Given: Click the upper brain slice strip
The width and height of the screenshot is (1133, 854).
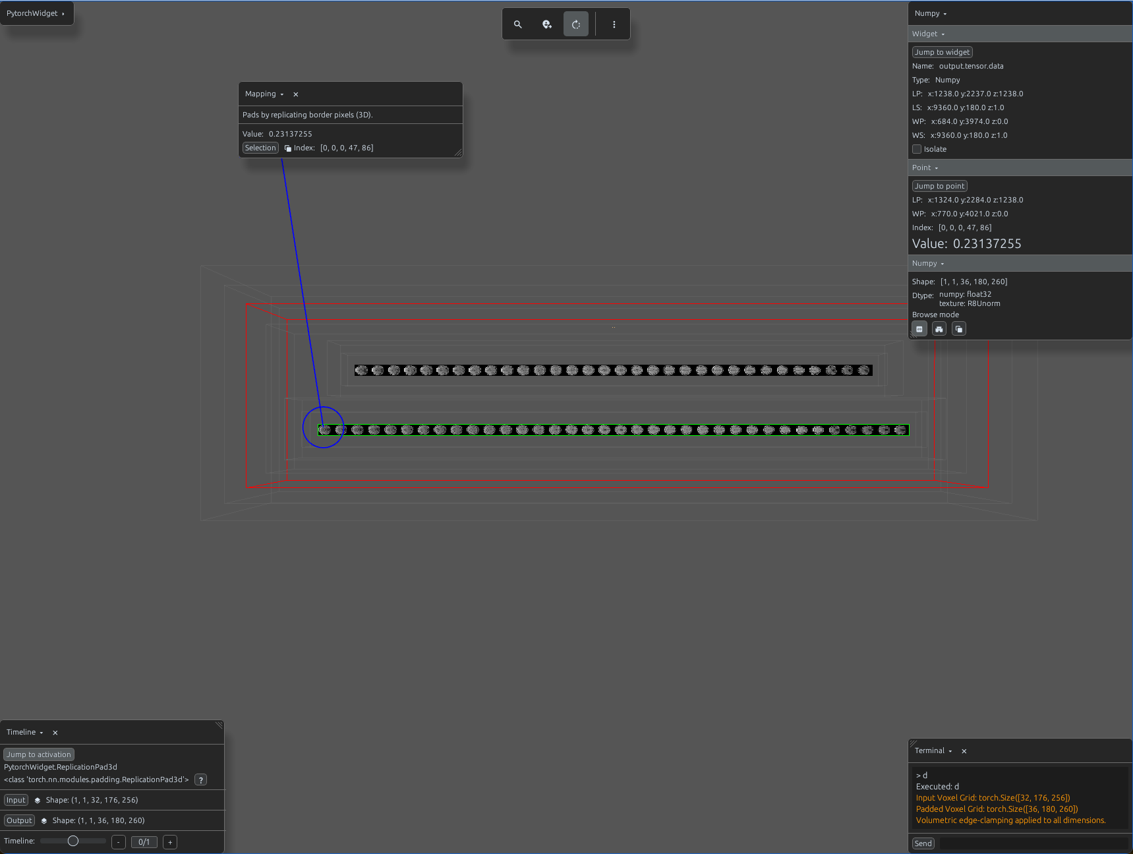Looking at the screenshot, I should coord(614,371).
